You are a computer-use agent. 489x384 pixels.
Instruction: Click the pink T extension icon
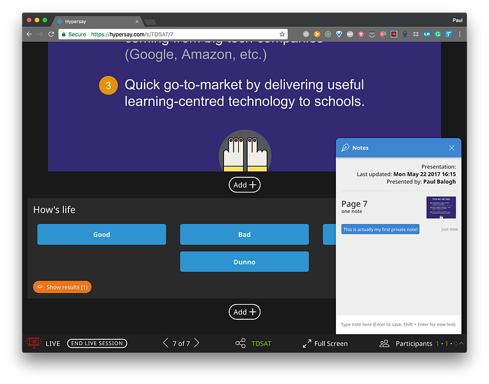pos(361,35)
